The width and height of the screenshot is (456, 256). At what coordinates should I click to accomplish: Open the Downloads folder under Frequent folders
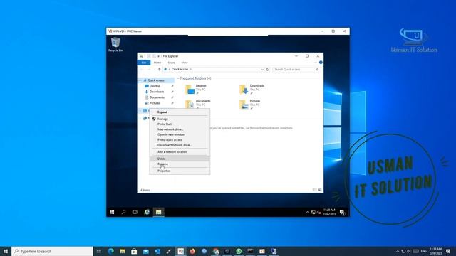click(x=252, y=89)
